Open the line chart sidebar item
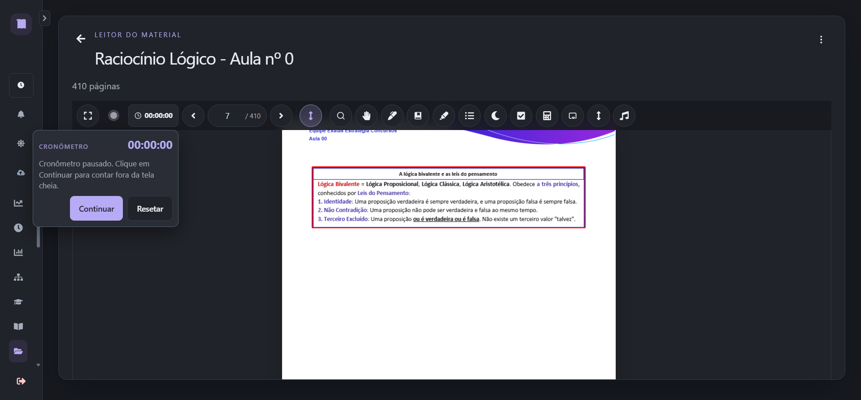 pyautogui.click(x=18, y=203)
